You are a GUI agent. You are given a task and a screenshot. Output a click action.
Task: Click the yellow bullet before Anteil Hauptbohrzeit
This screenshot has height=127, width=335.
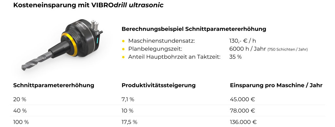tap(123, 57)
